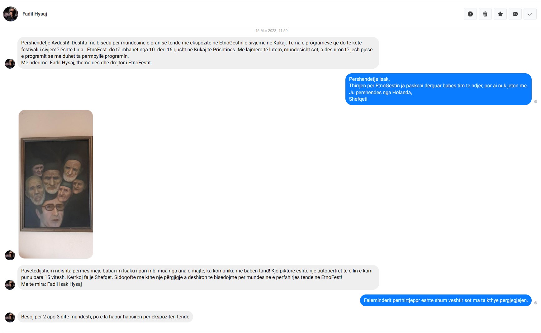Click the delivered status icon beside 'Shefqeti' message
This screenshot has width=541, height=333.
point(536,102)
